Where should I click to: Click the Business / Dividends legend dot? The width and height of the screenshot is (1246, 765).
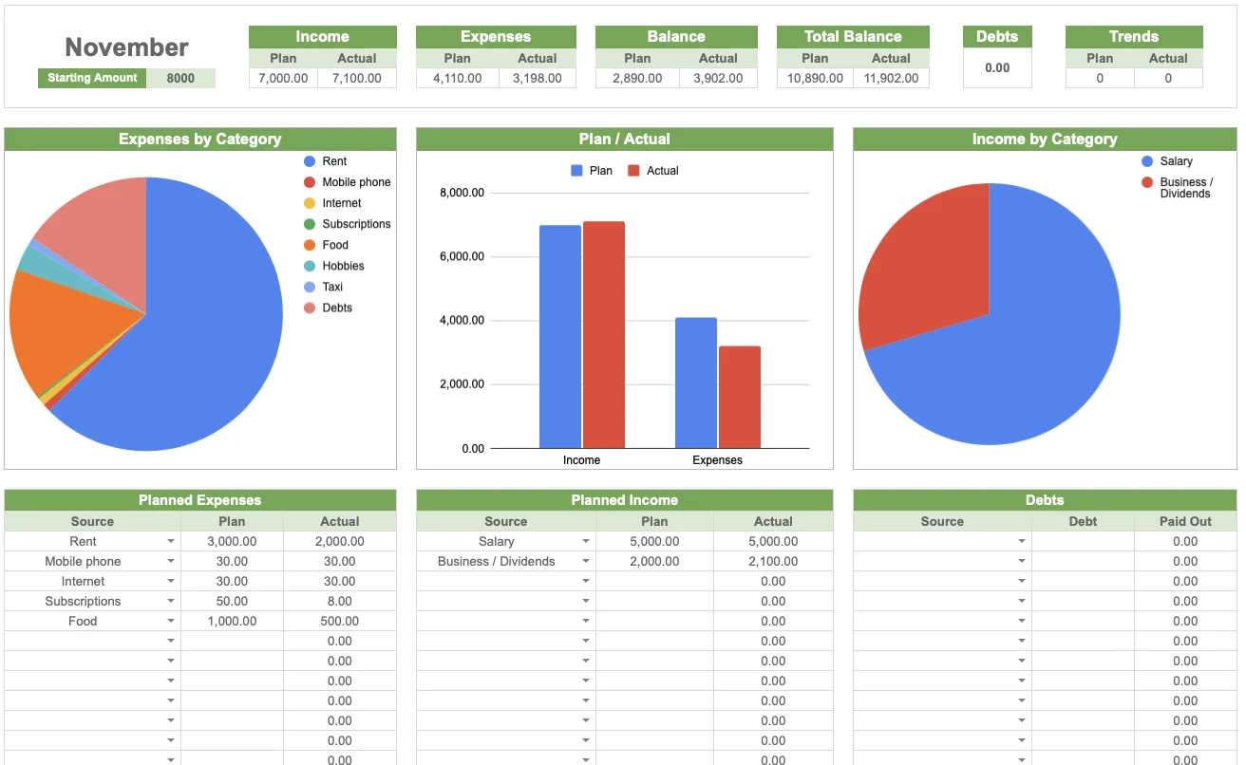(x=1148, y=180)
